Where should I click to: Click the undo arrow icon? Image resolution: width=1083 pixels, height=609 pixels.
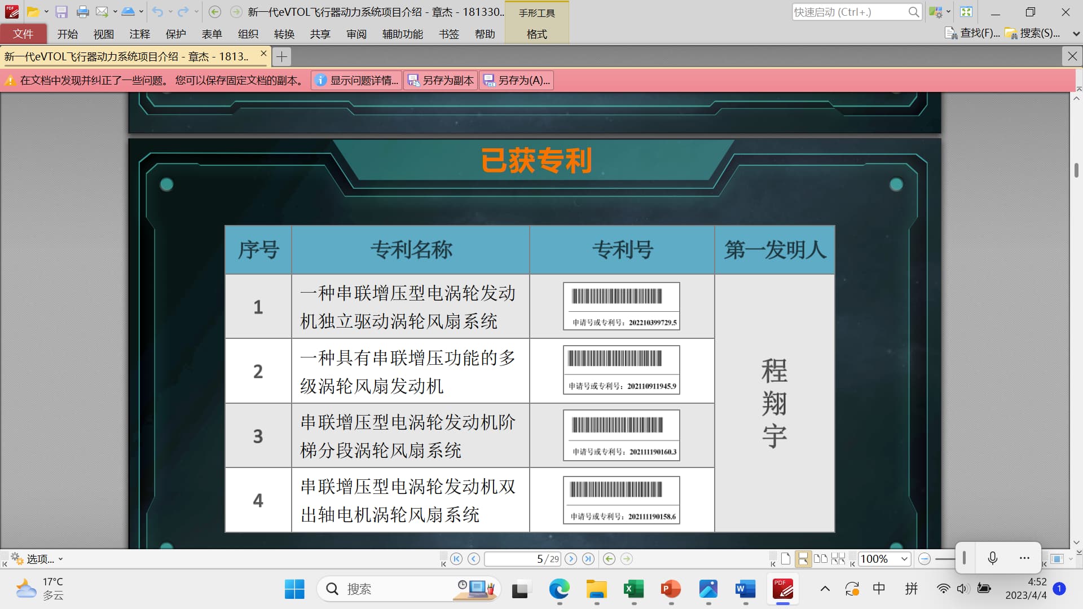pyautogui.click(x=157, y=12)
